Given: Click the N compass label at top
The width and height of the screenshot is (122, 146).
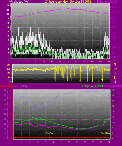Looking at the screenshot, I should coord(115,64).
